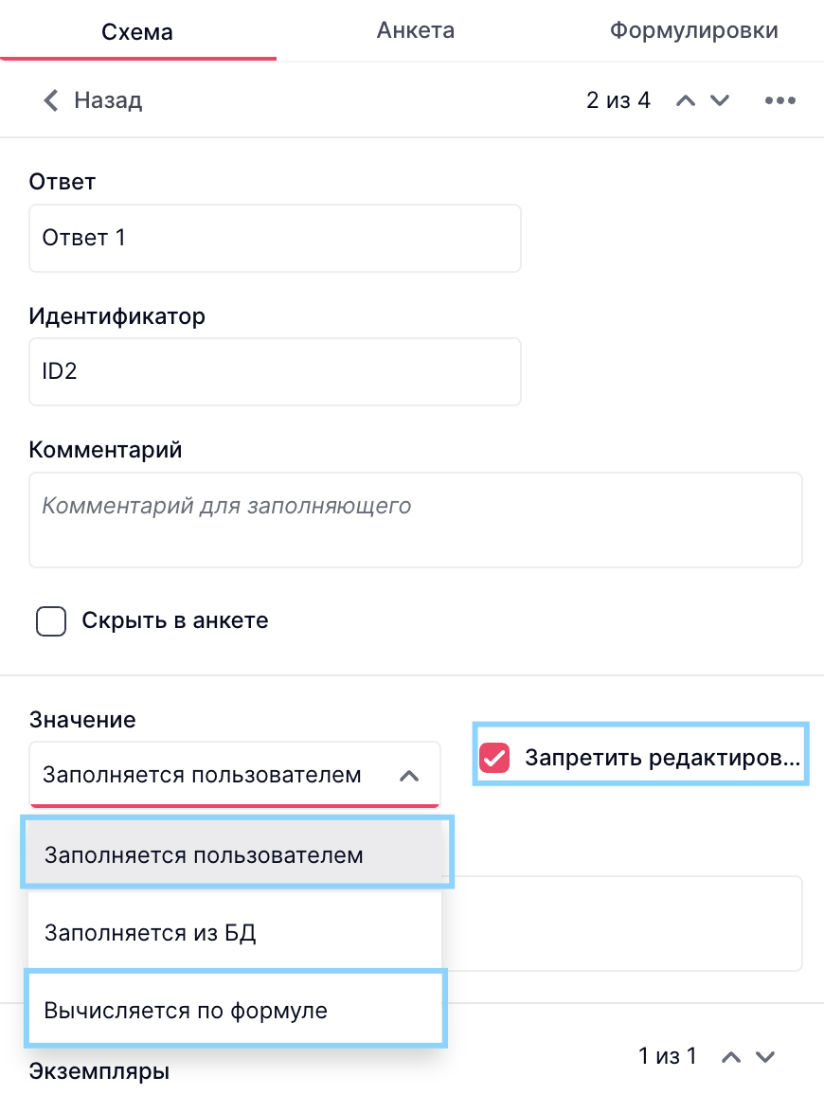
Task: Go to the previous question with the up chevron near 2 из 4
Action: [686, 100]
